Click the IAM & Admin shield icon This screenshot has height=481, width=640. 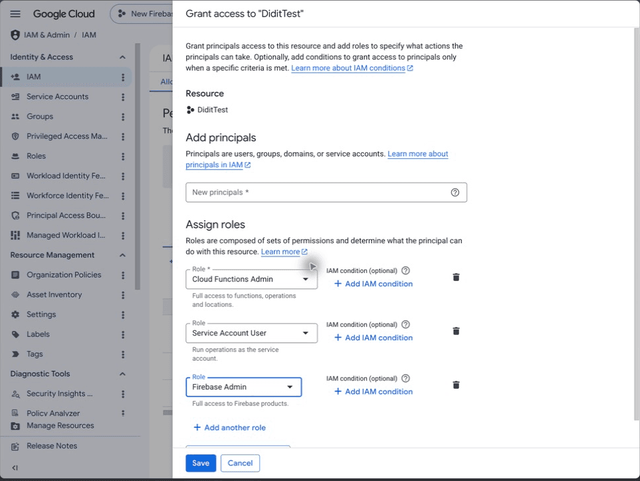(x=15, y=35)
